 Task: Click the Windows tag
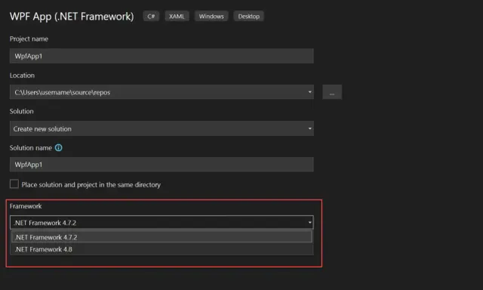click(x=211, y=17)
